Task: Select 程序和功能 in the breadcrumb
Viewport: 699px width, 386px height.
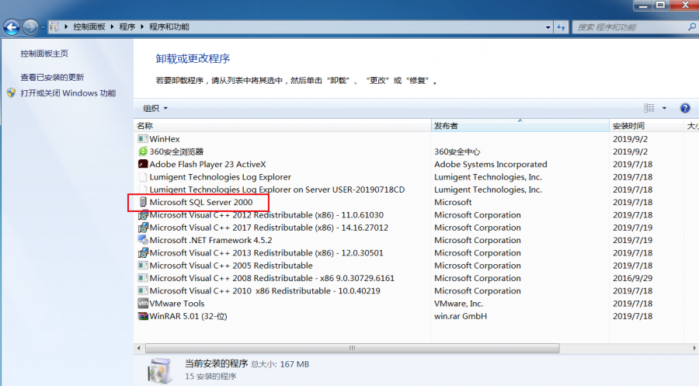Action: [169, 26]
